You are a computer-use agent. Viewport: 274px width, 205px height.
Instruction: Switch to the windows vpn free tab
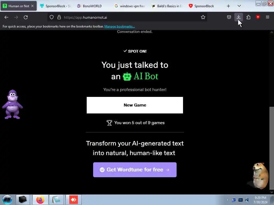pos(130,6)
